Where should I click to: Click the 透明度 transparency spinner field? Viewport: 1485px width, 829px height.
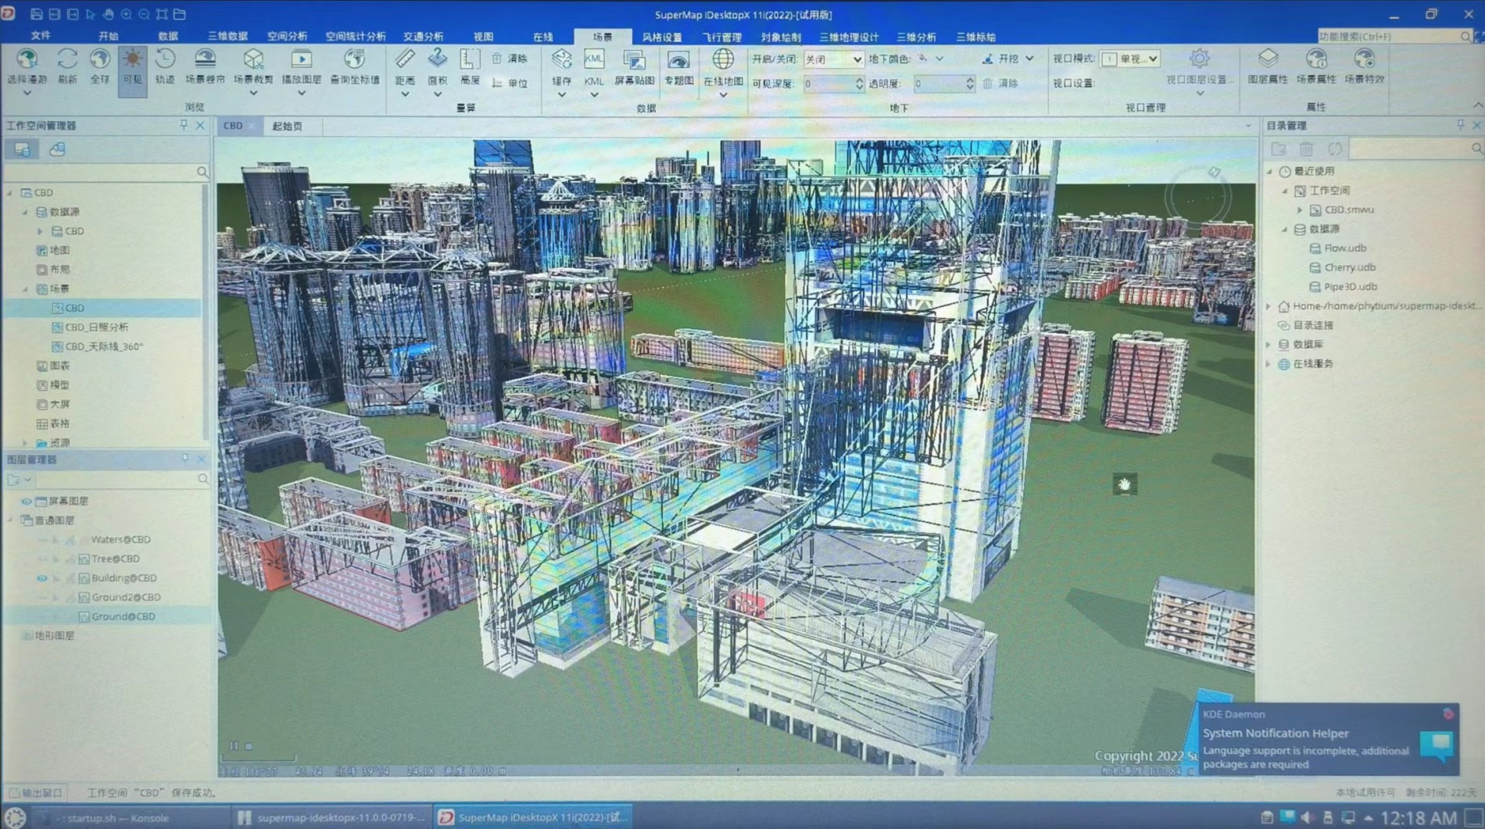(x=944, y=84)
